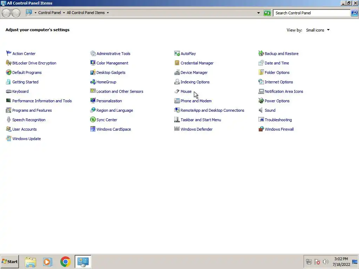Open the address bar history dropdown

coord(258,13)
